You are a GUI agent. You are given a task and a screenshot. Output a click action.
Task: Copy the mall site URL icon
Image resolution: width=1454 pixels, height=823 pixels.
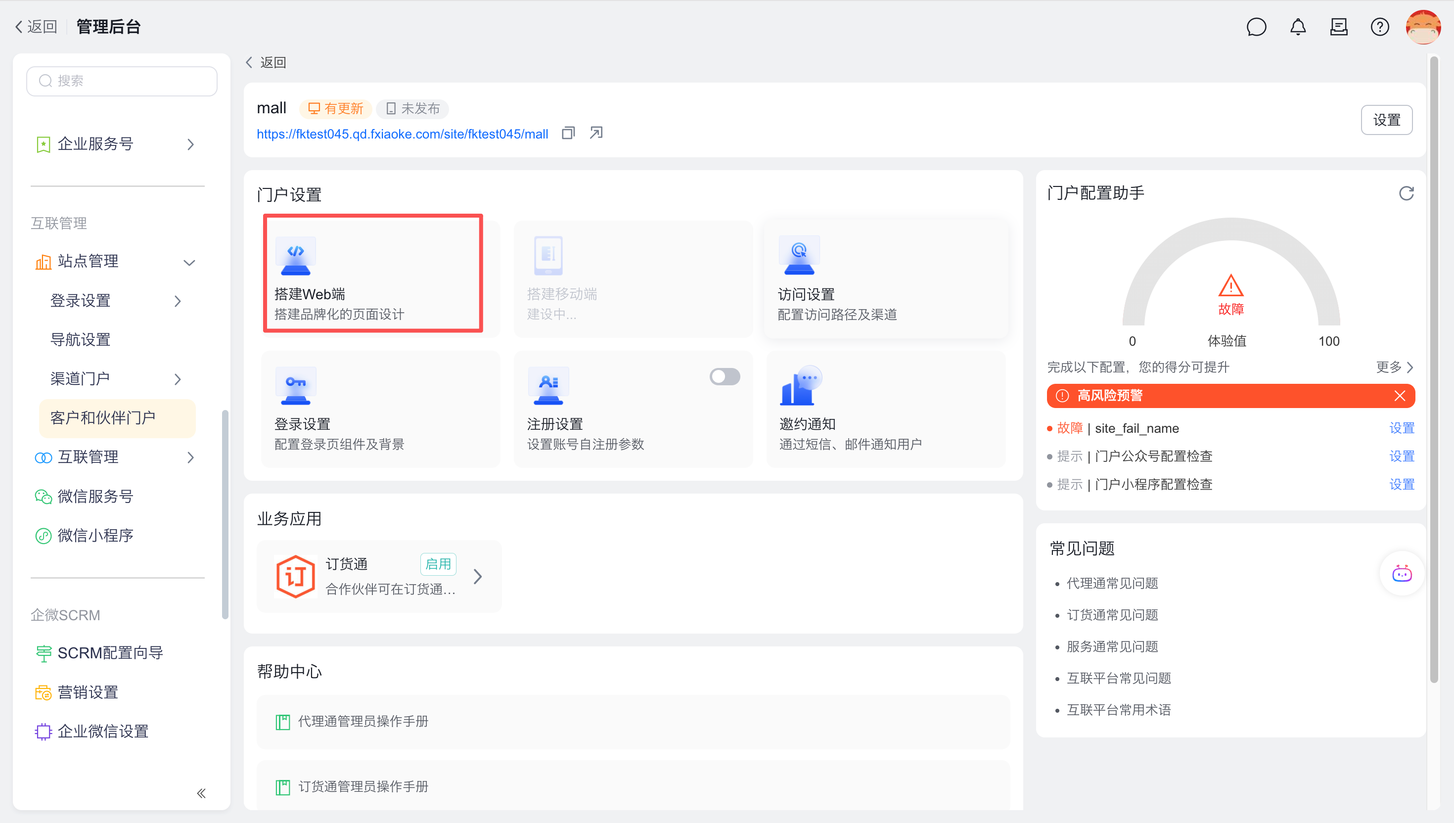tap(568, 134)
